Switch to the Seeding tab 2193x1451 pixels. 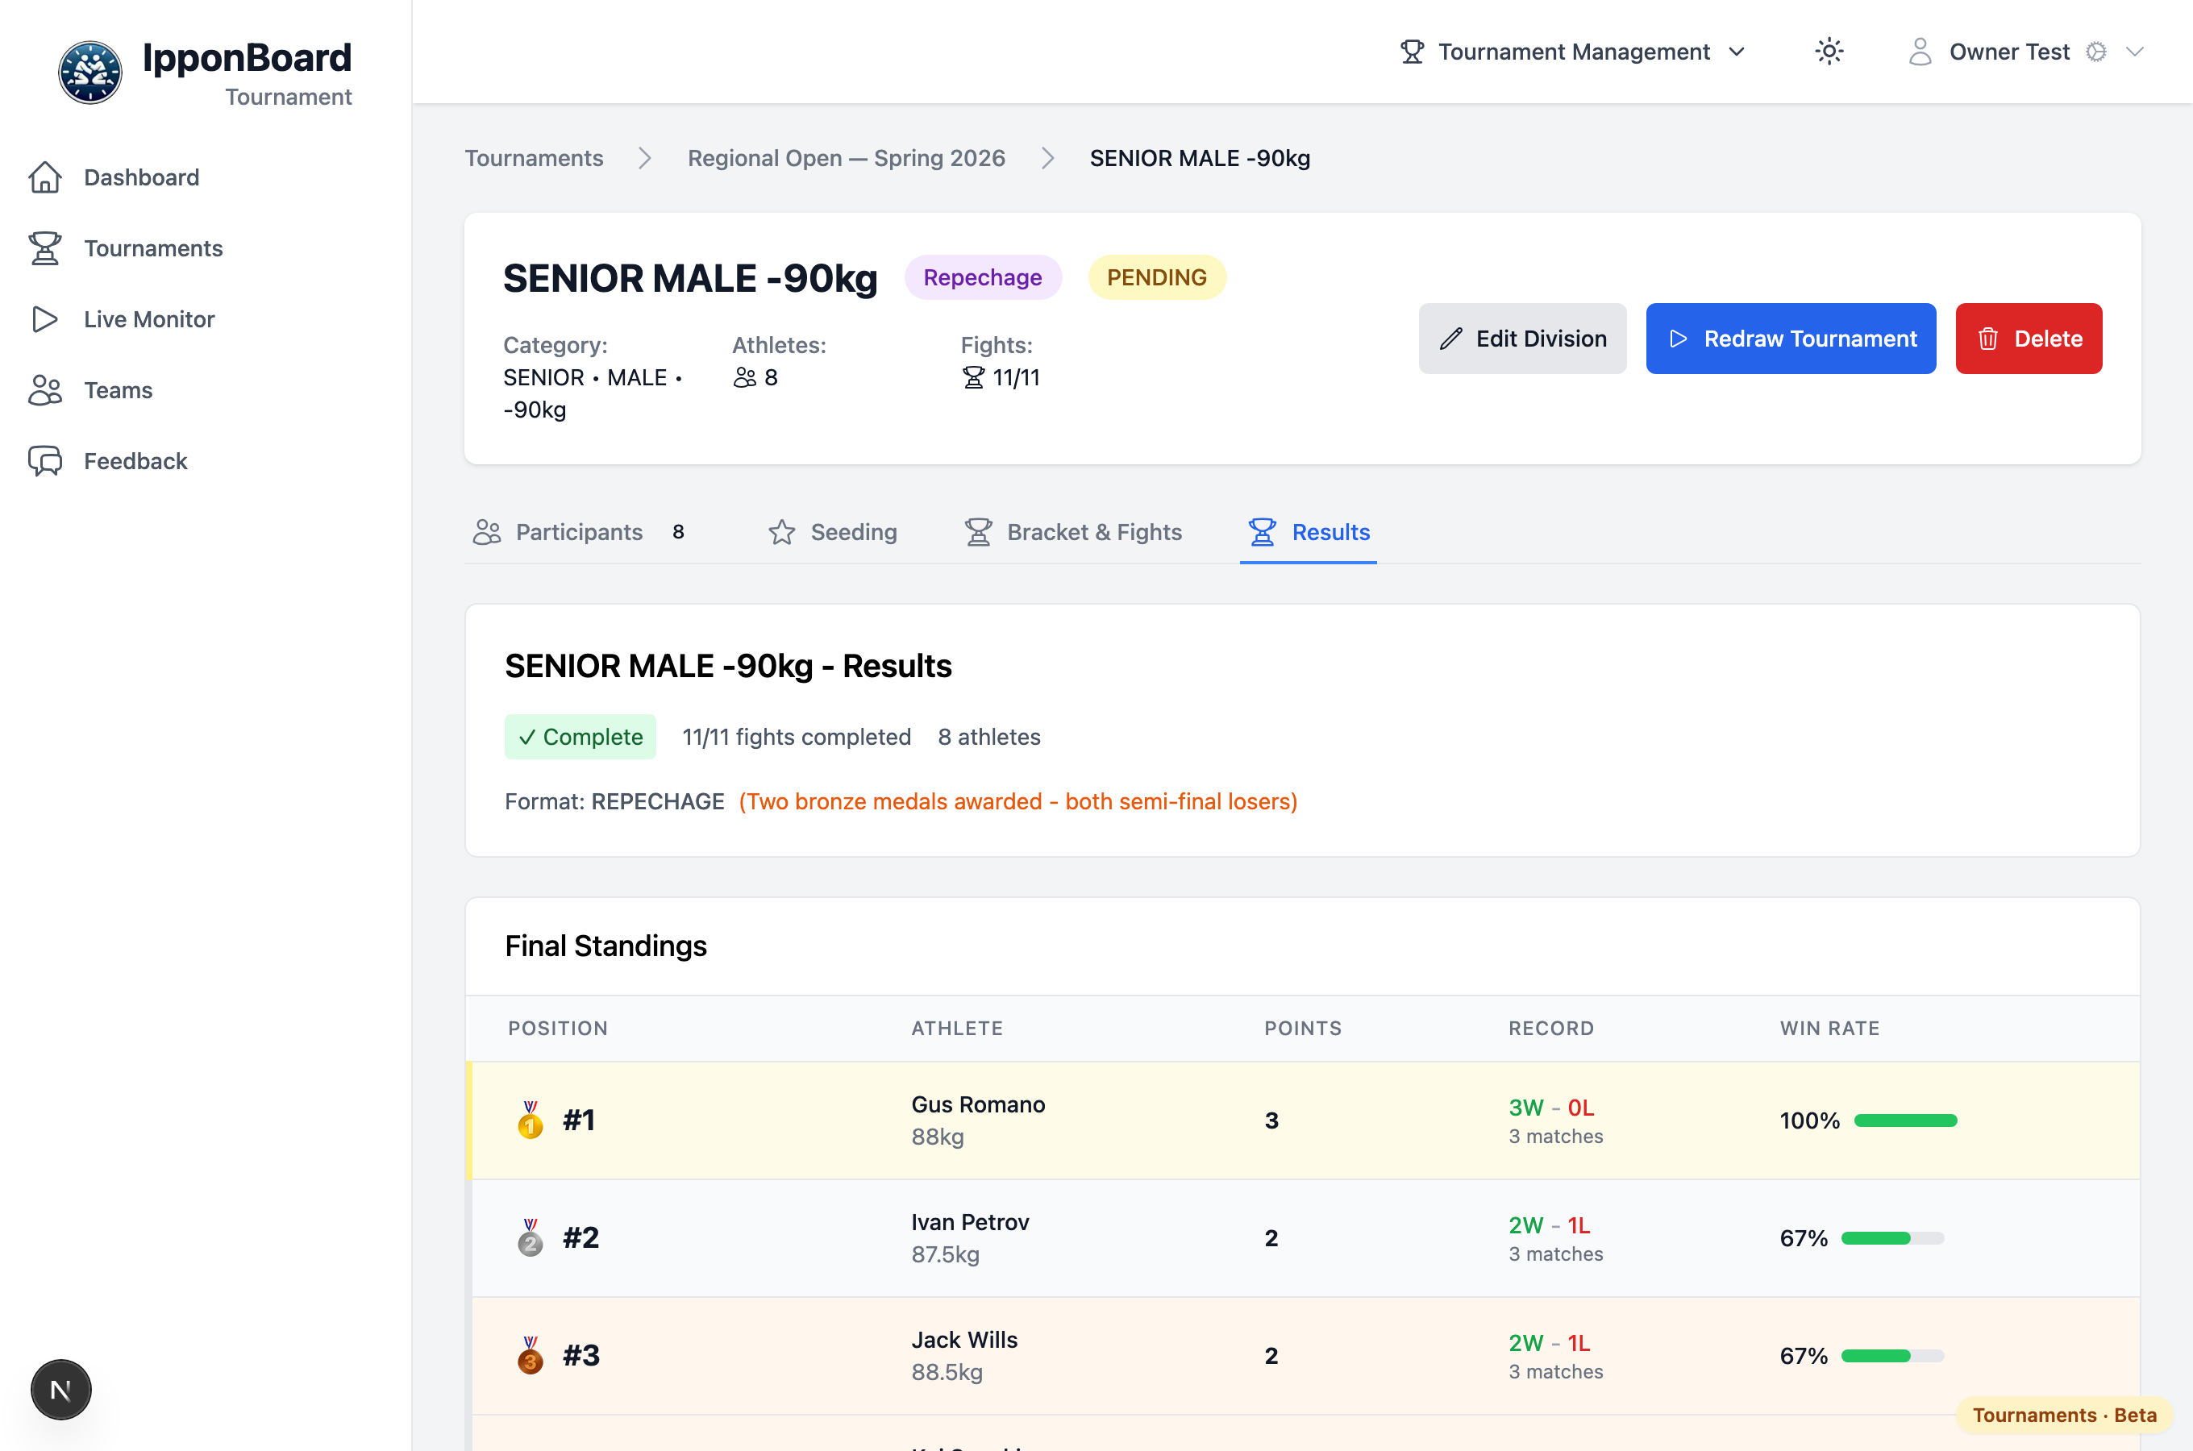coord(833,532)
